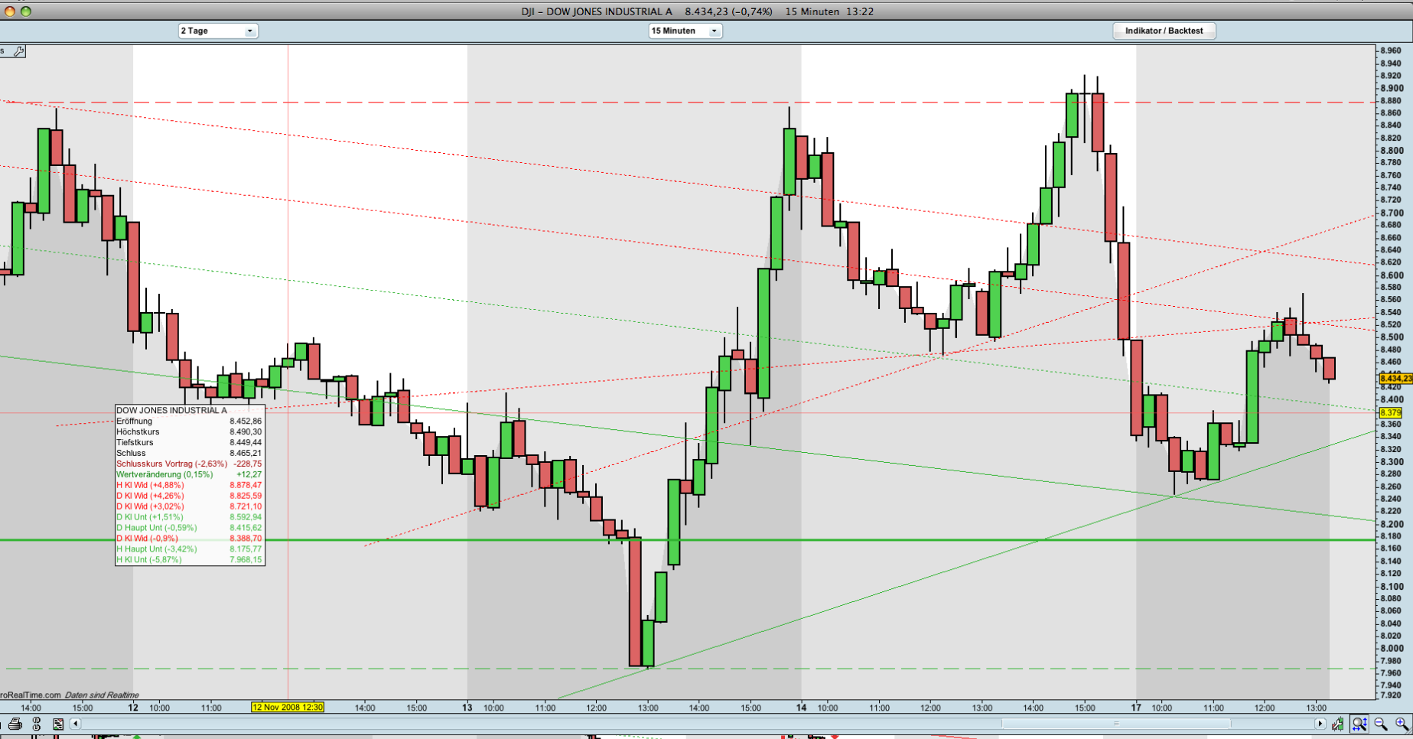Click 'Eröffnung' row in the info box

(189, 422)
